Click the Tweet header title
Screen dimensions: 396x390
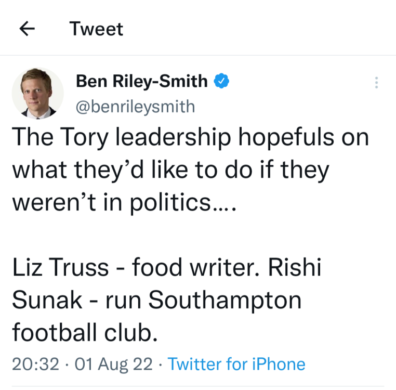pos(97,29)
